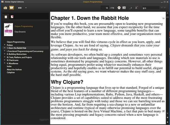This screenshot has height=125, width=170.
Task: Go to 'III. Tools, Platform, and Projects'
Action: click(x=19, y=57)
